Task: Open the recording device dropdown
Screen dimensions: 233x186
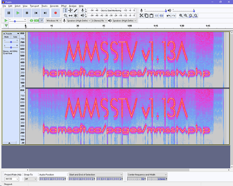Action: 79,20
